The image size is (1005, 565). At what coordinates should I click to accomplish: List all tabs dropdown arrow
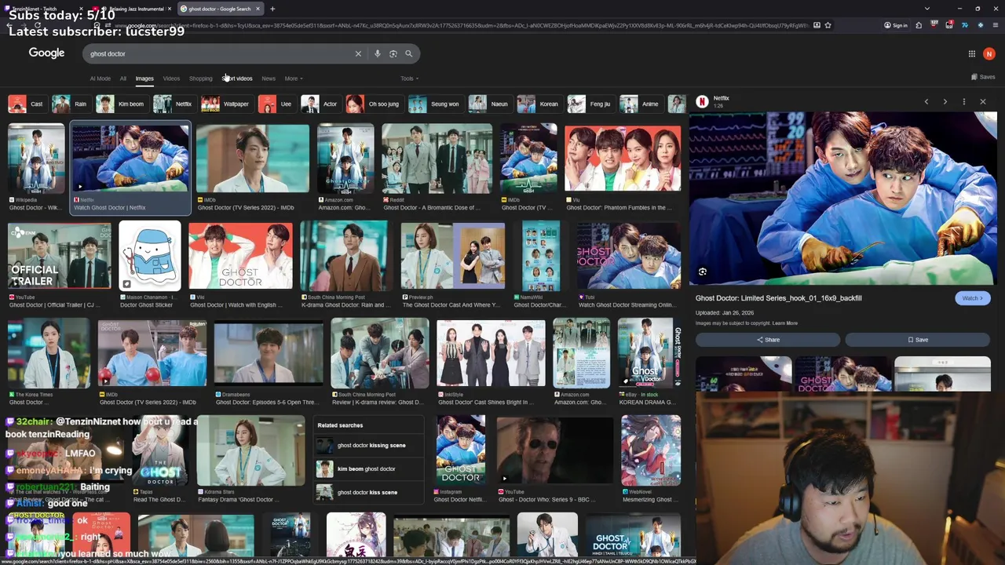click(x=927, y=9)
